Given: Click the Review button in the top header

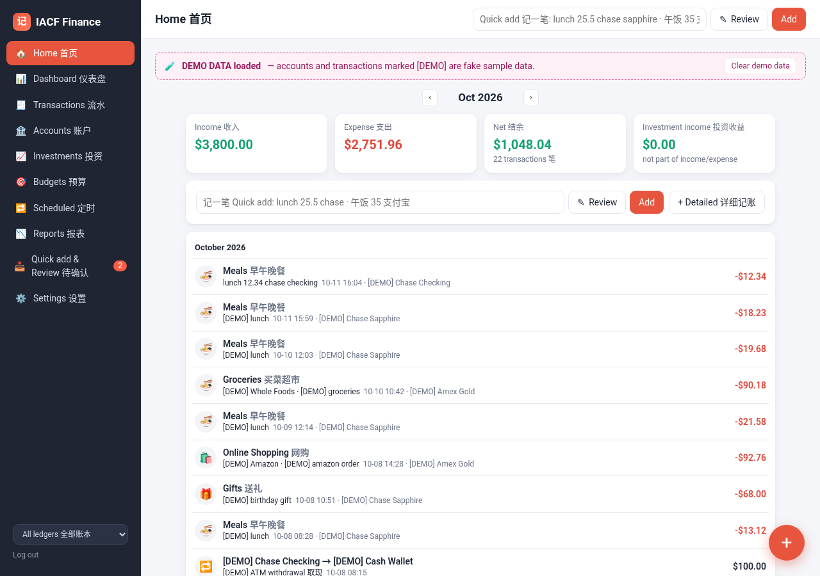Looking at the screenshot, I should click(x=739, y=19).
